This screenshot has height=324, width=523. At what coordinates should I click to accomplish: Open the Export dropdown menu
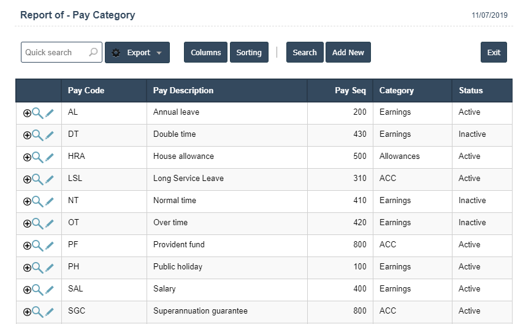(x=137, y=53)
